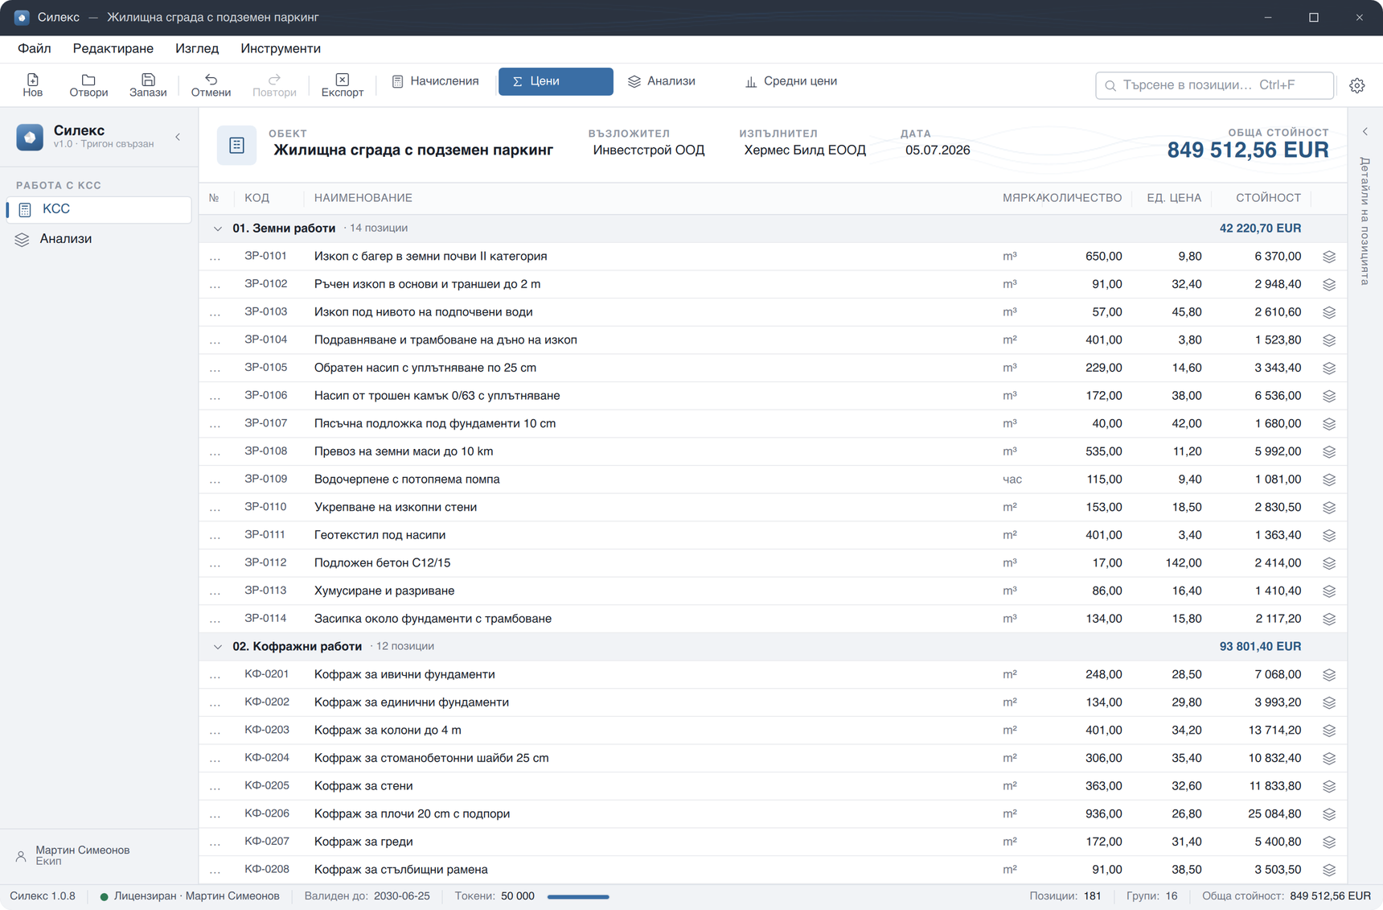
Task: Open the Редактиране menu
Action: coord(113,48)
